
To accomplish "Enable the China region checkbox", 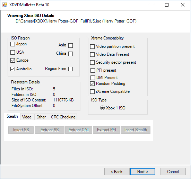I will point(70,54).
